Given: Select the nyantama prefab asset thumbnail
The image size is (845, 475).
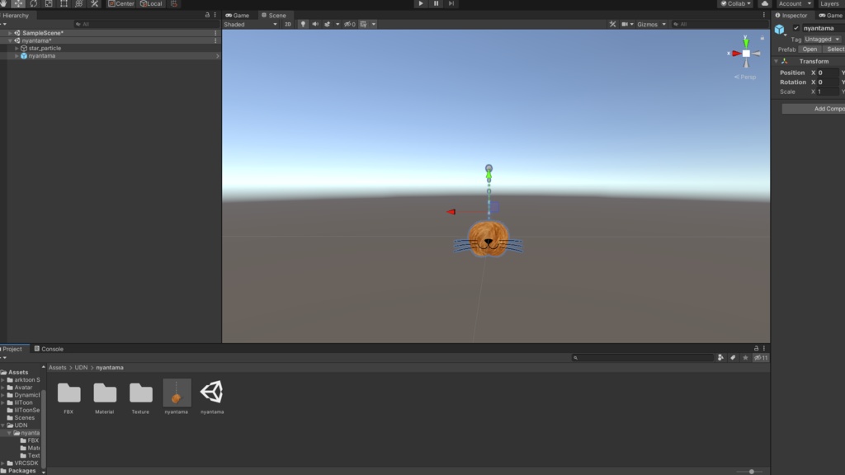Looking at the screenshot, I should tap(177, 393).
